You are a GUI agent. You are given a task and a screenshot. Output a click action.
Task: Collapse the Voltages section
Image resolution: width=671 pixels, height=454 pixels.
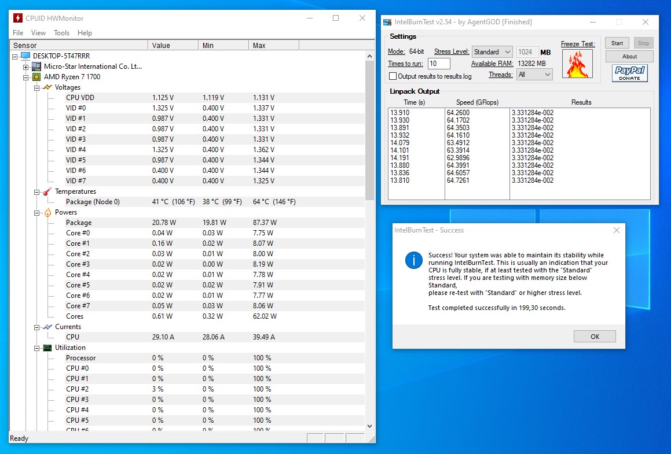pyautogui.click(x=37, y=88)
